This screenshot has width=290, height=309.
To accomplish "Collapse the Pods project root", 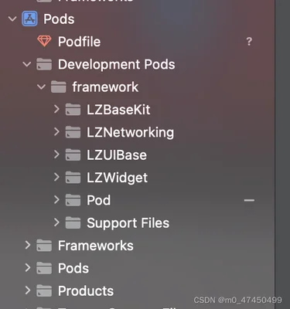I will pyautogui.click(x=12, y=19).
